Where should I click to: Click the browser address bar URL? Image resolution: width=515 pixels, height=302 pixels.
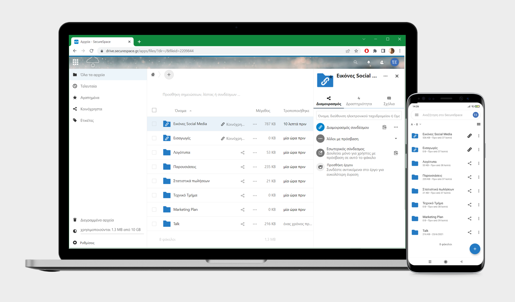tap(150, 51)
